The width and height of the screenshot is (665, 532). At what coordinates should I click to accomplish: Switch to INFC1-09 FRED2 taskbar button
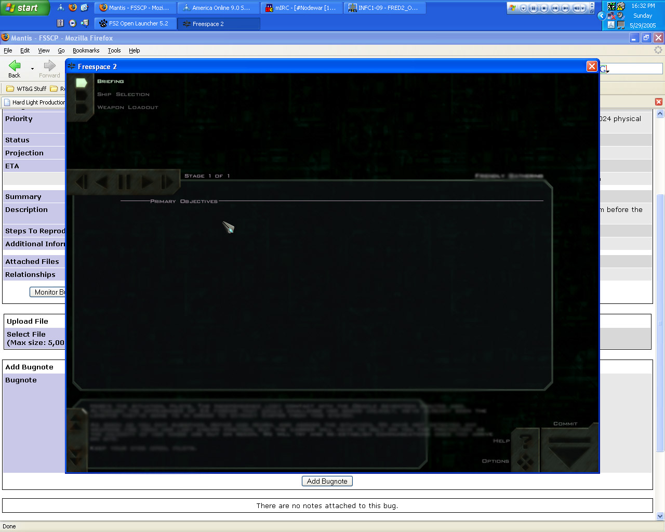click(x=384, y=8)
